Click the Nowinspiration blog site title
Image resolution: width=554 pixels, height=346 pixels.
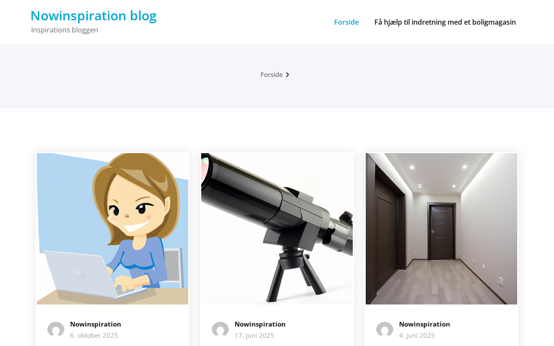tap(93, 16)
